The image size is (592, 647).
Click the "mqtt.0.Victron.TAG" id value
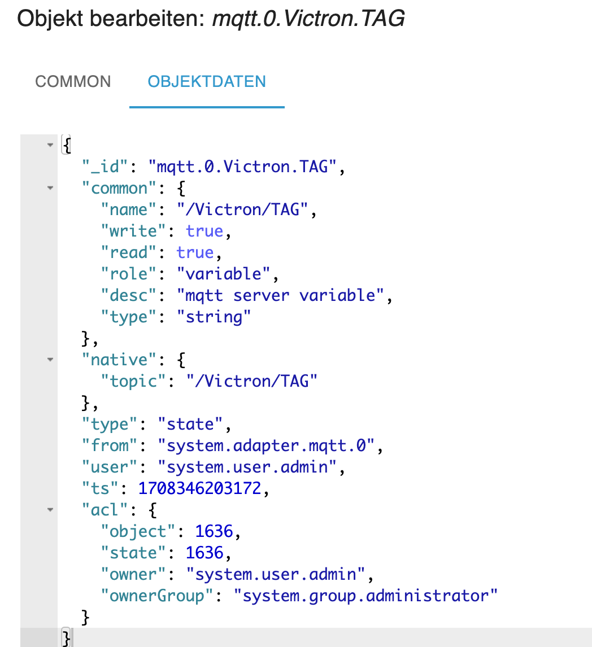242,167
